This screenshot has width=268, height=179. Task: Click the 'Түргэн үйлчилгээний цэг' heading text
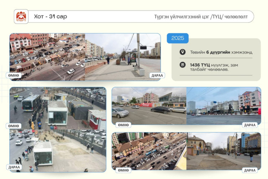pos(182,17)
